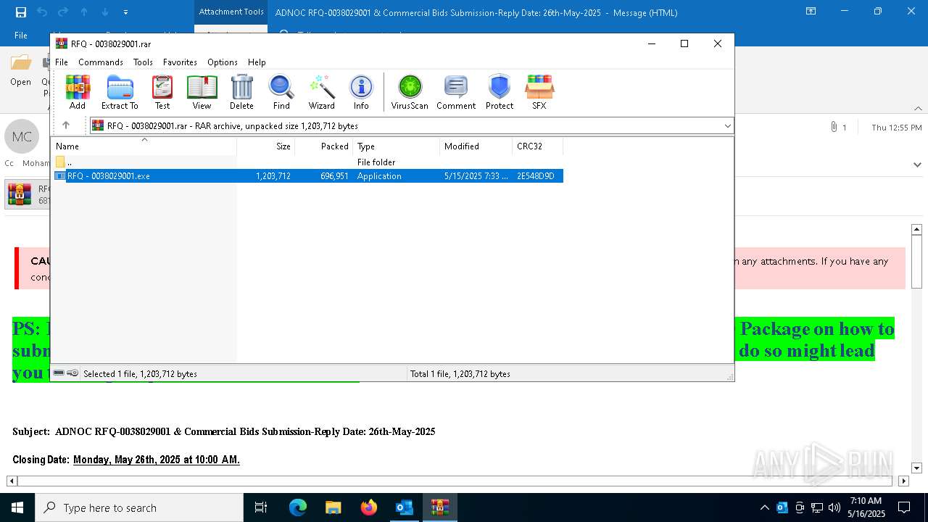Sort by the Modified column header
The width and height of the screenshot is (928, 522).
pos(476,146)
